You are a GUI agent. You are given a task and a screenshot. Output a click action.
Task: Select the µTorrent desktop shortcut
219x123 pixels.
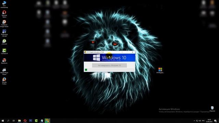pos(4,42)
